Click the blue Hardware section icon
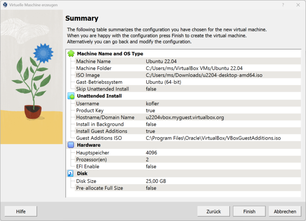Image resolution: width=306 pixels, height=221 pixels. point(71,145)
